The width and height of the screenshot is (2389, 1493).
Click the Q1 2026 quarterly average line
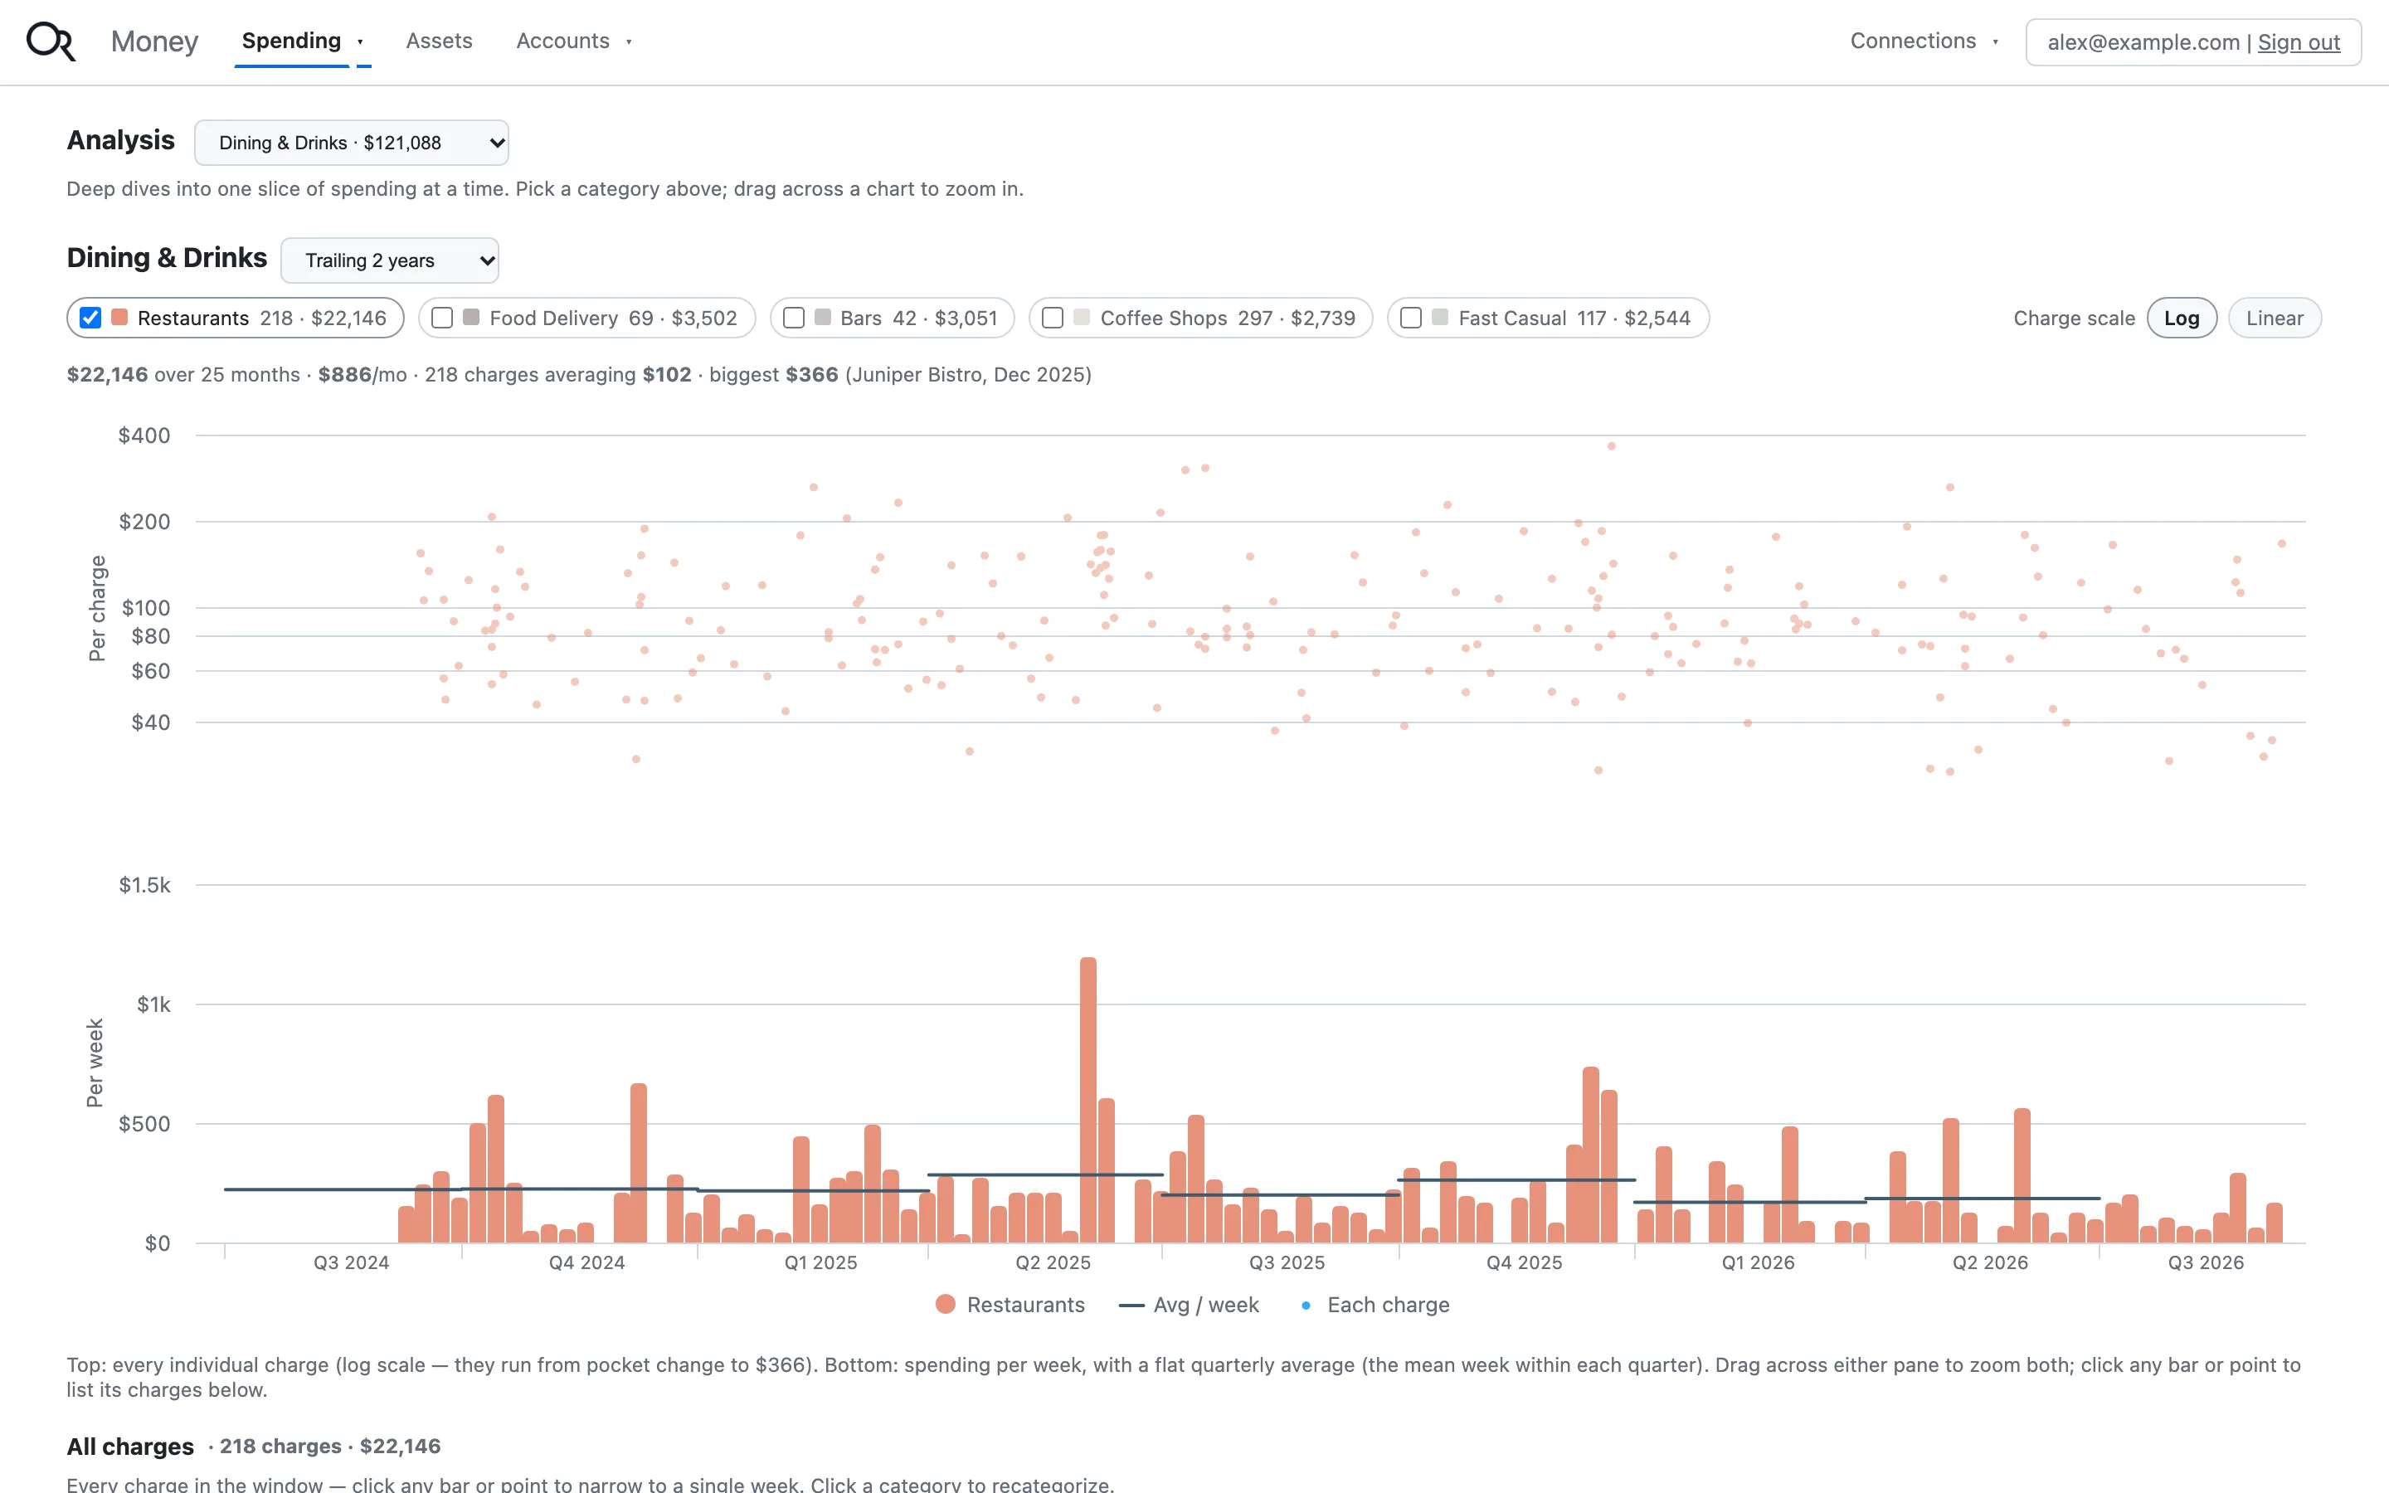tap(1749, 1202)
